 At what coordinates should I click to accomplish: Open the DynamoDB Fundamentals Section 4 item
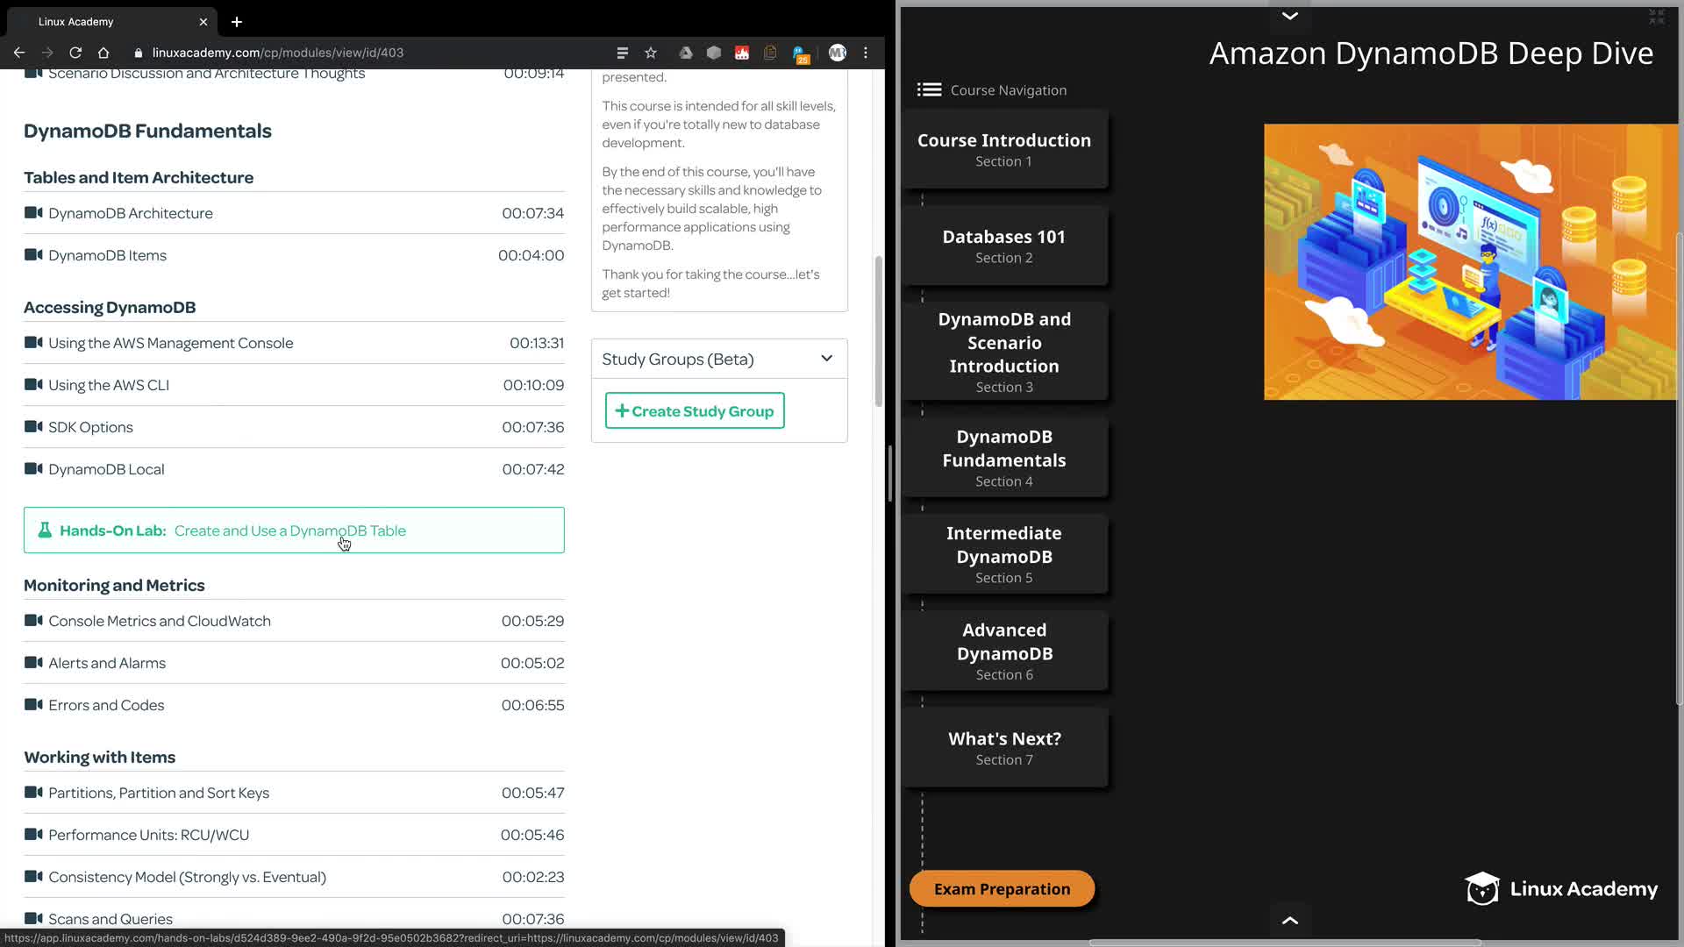1004,458
